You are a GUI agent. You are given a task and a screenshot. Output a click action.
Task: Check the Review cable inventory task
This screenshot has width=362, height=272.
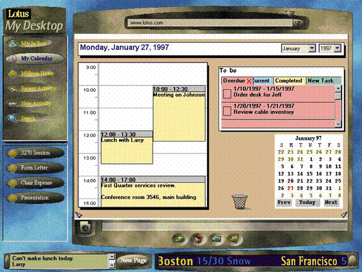227,111
